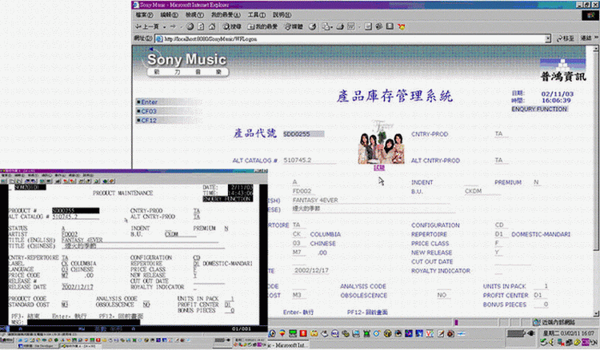
Task: Click the Stop icon in browser toolbar
Action: [190, 26]
